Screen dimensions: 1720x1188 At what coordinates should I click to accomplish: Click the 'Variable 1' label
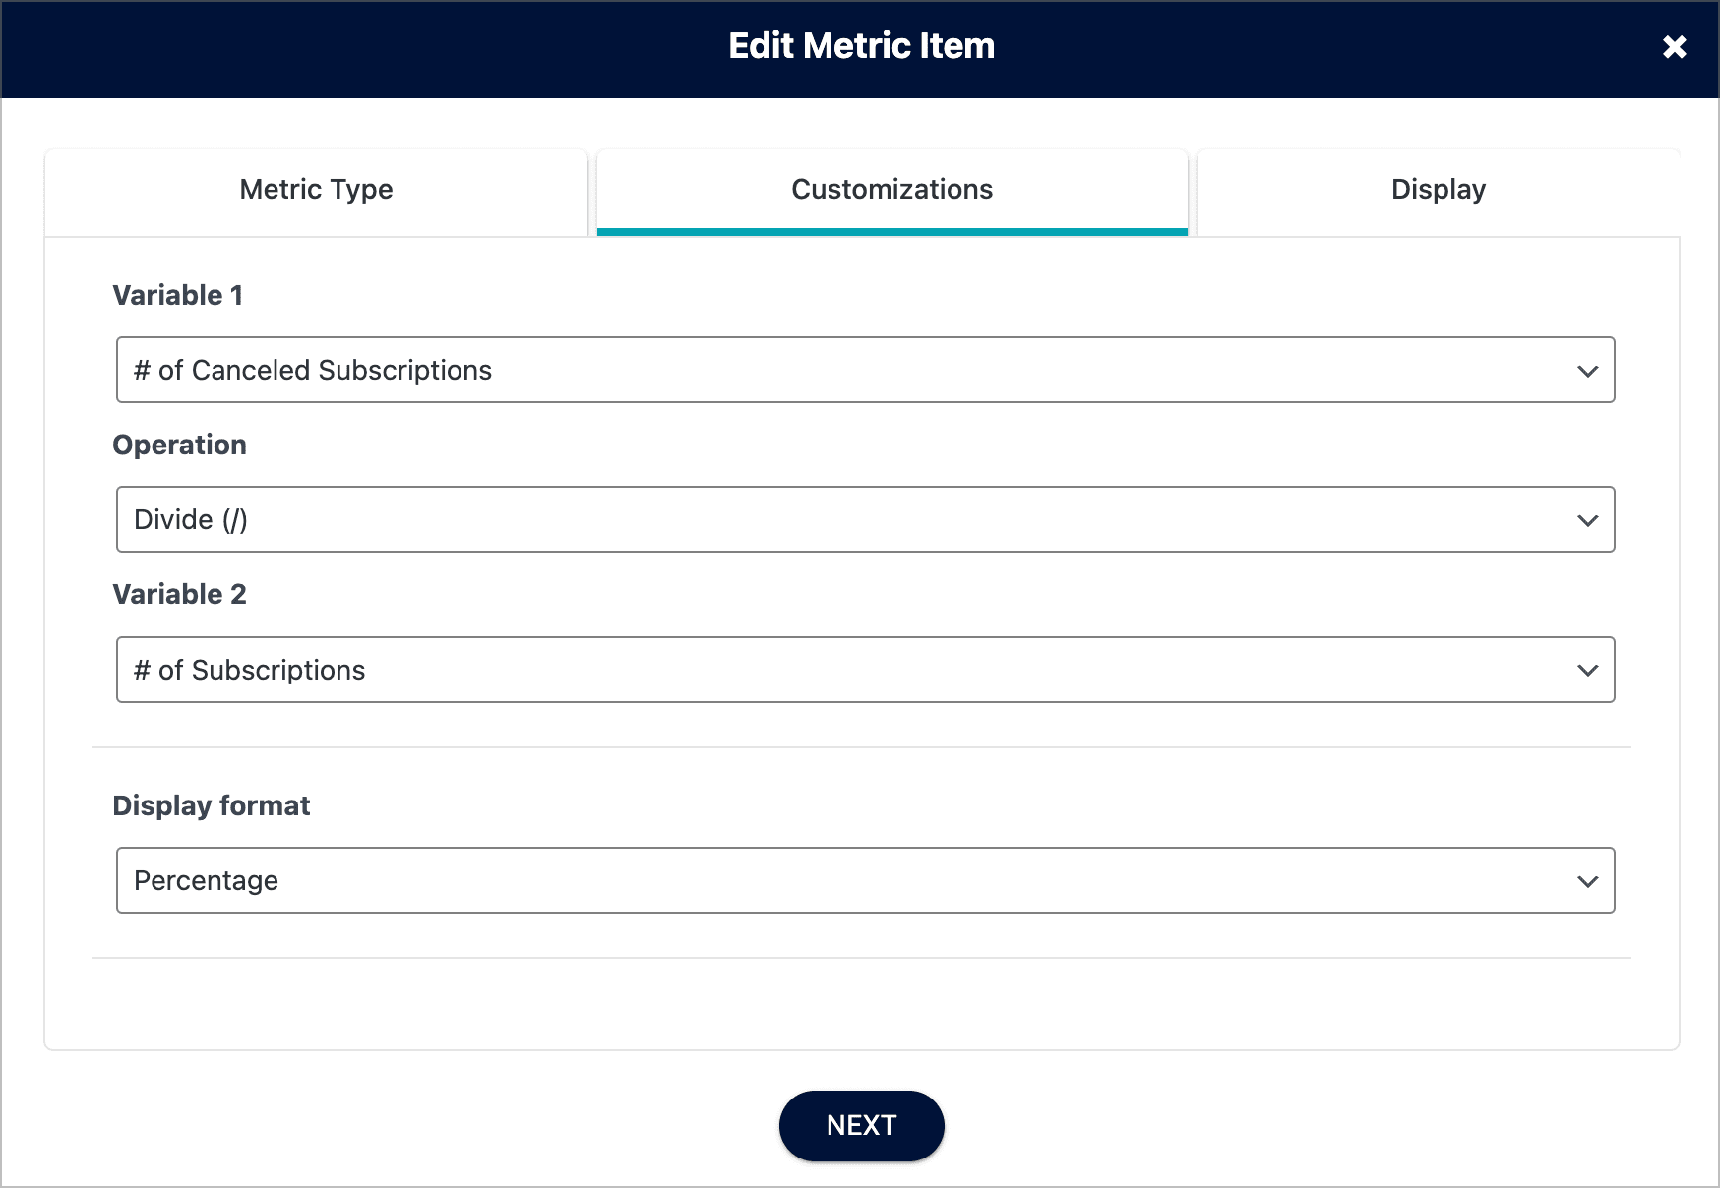click(x=178, y=294)
